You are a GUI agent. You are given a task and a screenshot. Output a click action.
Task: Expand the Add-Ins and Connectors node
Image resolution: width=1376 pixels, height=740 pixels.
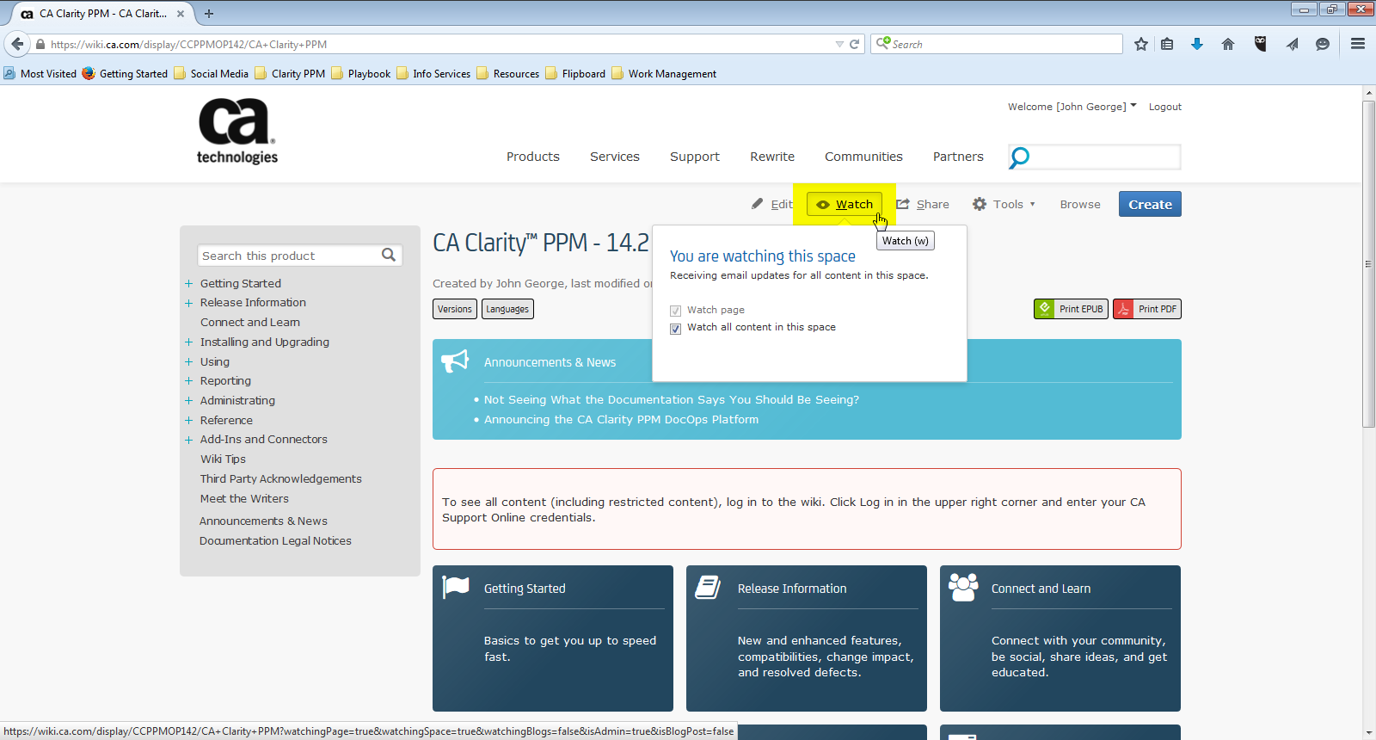[188, 440]
